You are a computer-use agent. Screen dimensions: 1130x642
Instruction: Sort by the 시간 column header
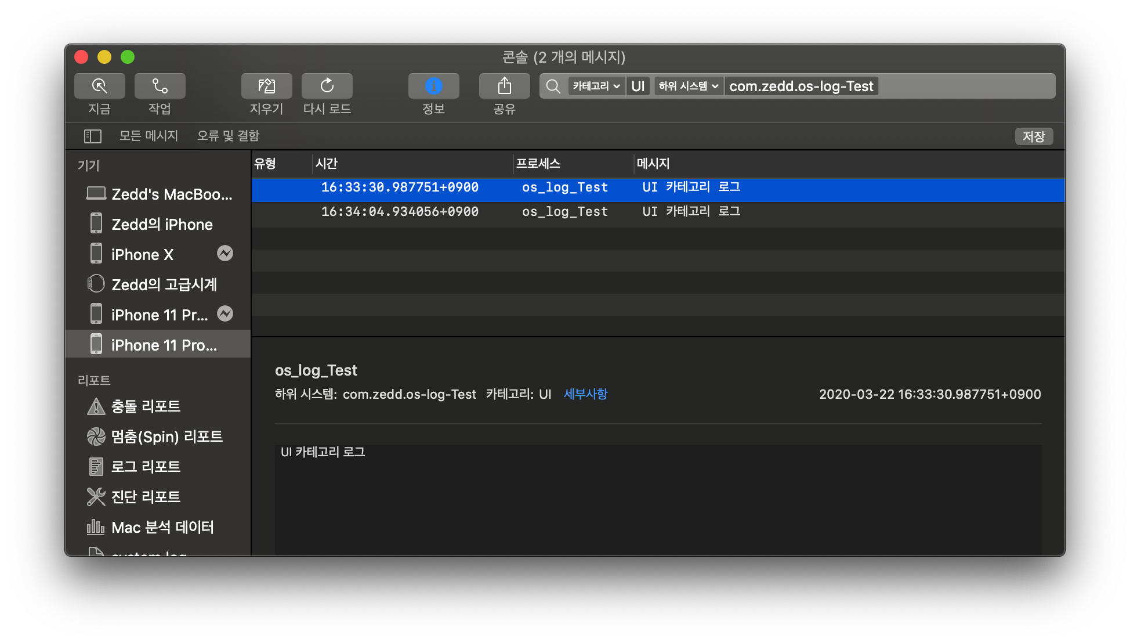327,164
